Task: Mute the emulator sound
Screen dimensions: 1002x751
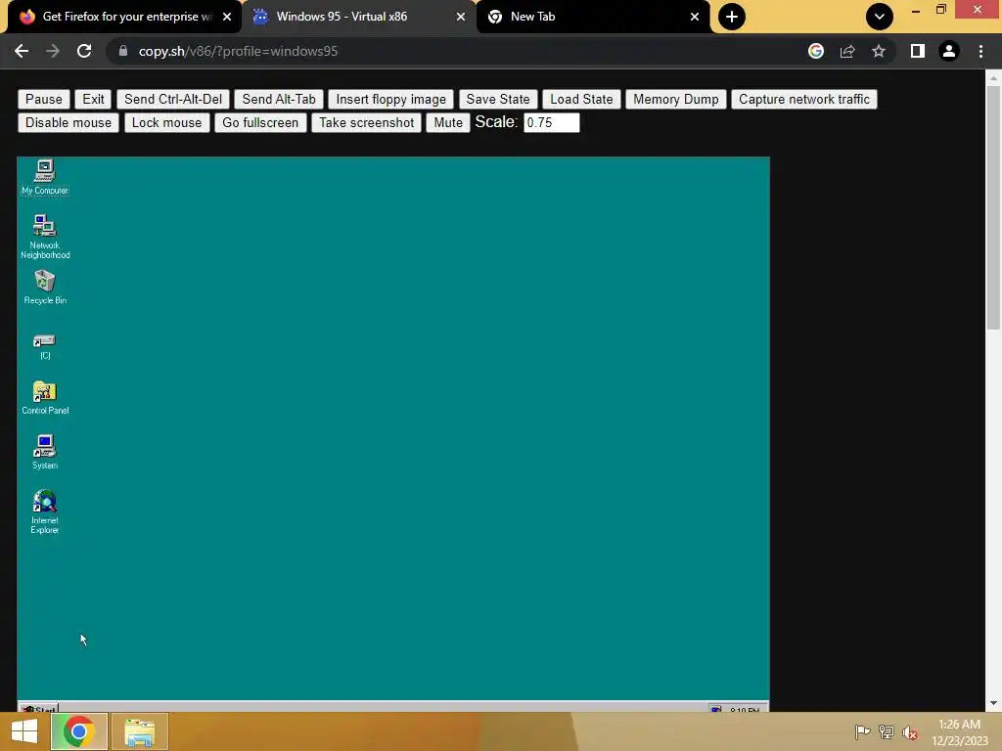Action: pos(448,122)
